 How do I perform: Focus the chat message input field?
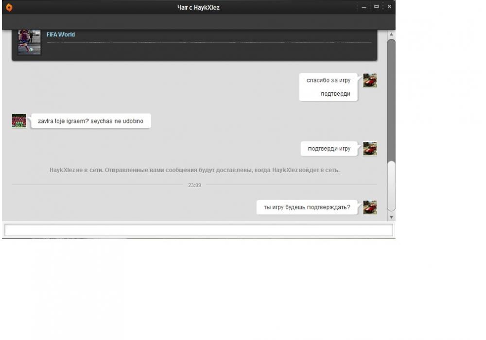(198, 230)
